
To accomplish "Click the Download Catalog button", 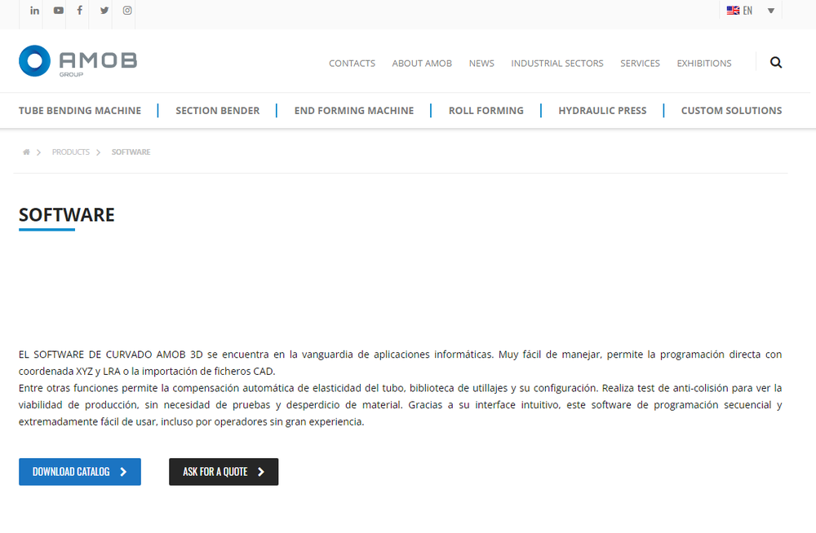I will click(80, 472).
